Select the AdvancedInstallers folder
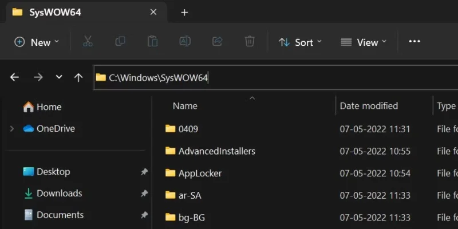This screenshot has height=229, width=458. (x=210, y=151)
